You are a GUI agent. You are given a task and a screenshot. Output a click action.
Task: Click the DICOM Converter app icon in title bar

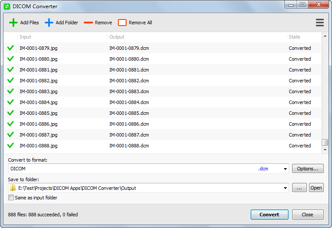[x=7, y=7]
